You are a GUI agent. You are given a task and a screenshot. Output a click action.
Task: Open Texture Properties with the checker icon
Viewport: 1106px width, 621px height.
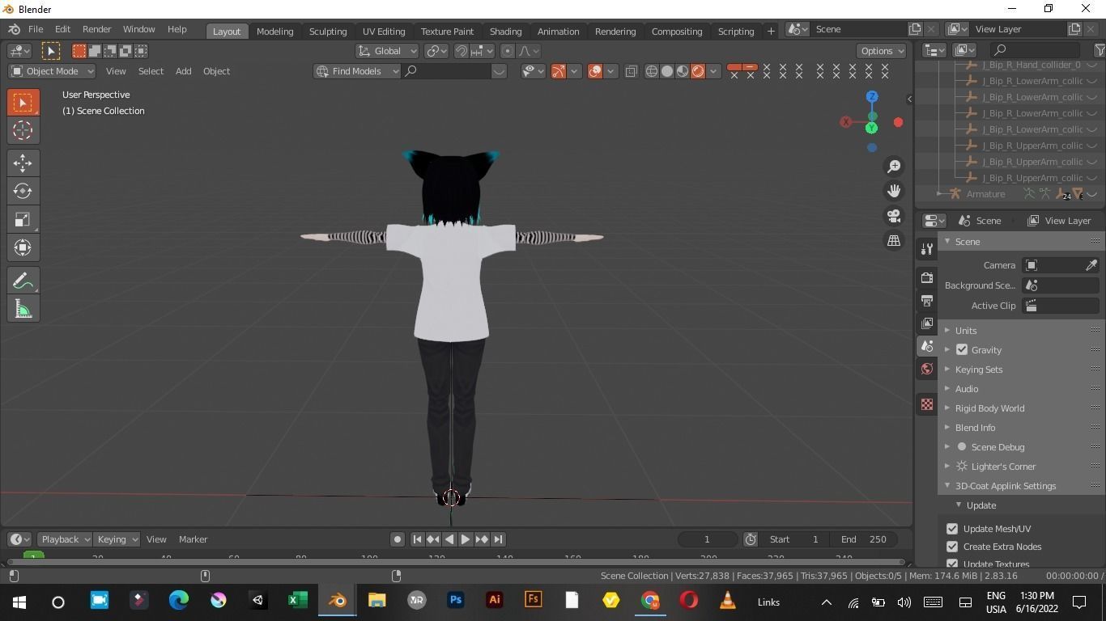tap(926, 404)
